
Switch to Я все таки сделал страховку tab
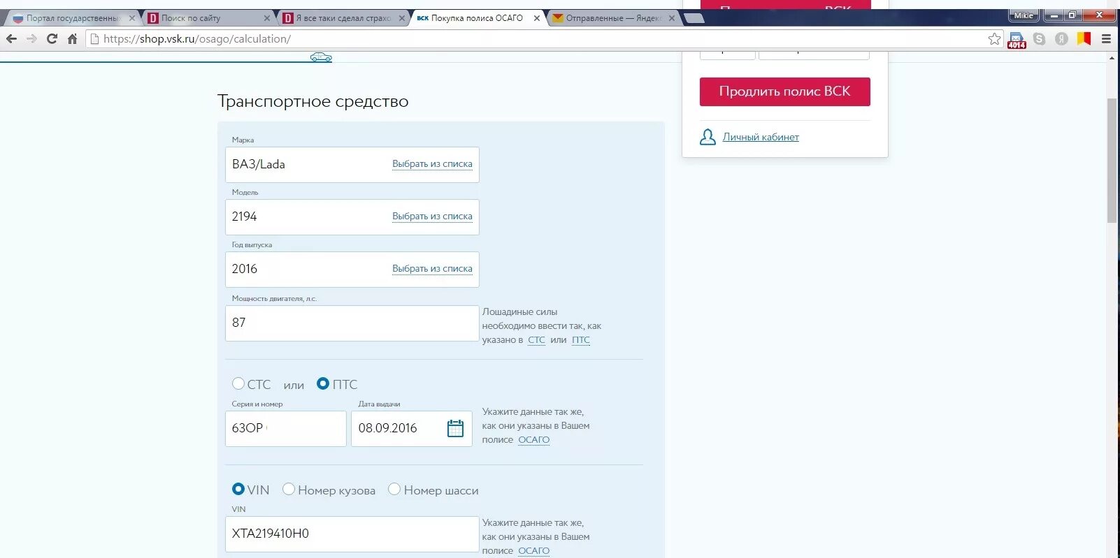click(x=343, y=18)
